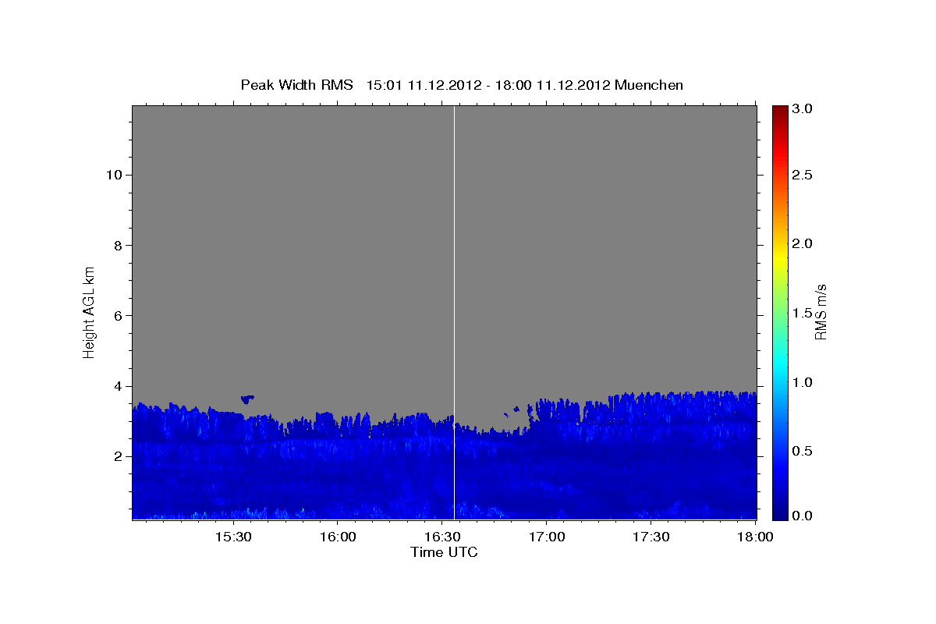The width and height of the screenshot is (936, 624).
Task: Click the '16:30' time axis label
Action: coord(441,537)
